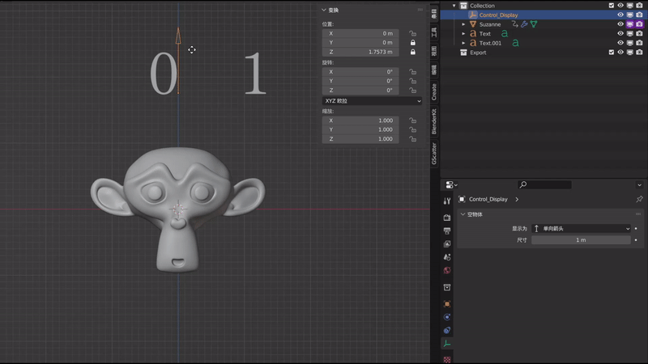Viewport: 648px width, 364px height.
Task: Toggle Suzanne viewport monitor icon
Action: pos(630,24)
